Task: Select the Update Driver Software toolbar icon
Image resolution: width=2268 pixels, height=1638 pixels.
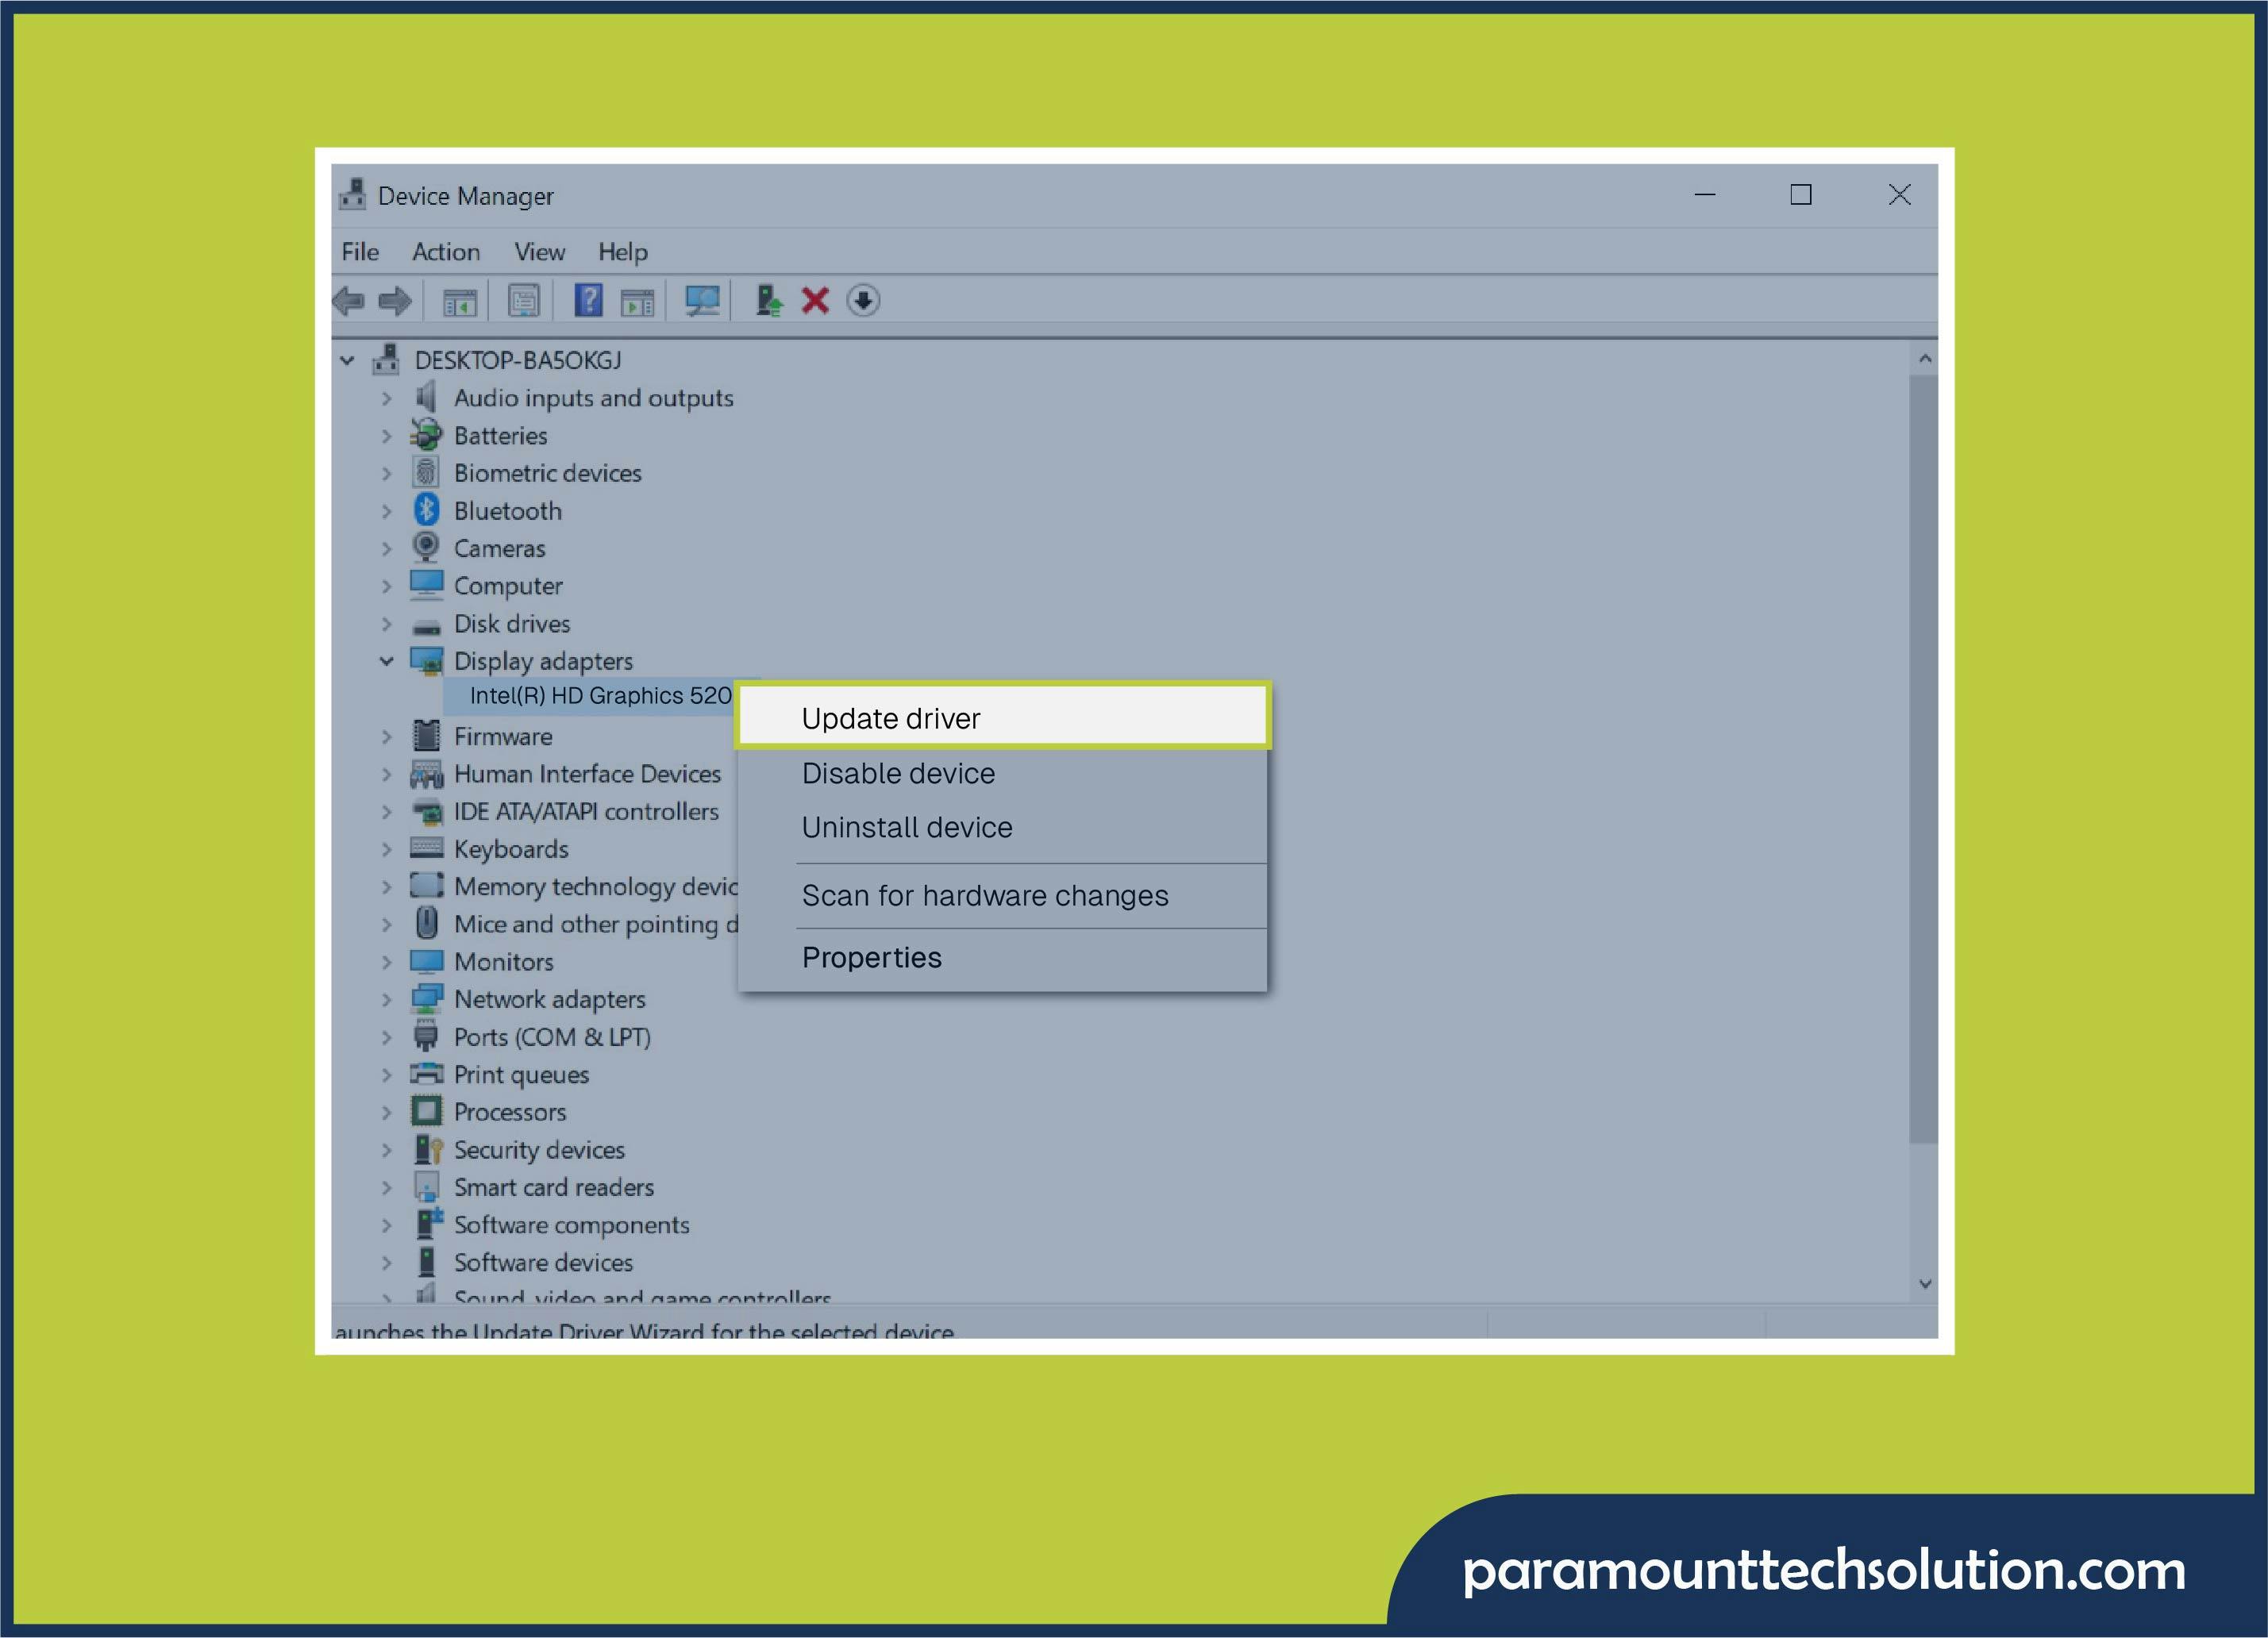Action: click(768, 301)
